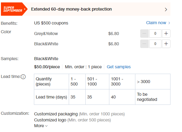Expand the More customization options

point(41,126)
